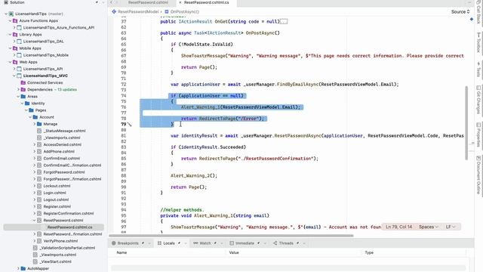Image resolution: width=483 pixels, height=272 pixels.
Task: Pin the Breakpoints pad
Action: tap(143, 243)
